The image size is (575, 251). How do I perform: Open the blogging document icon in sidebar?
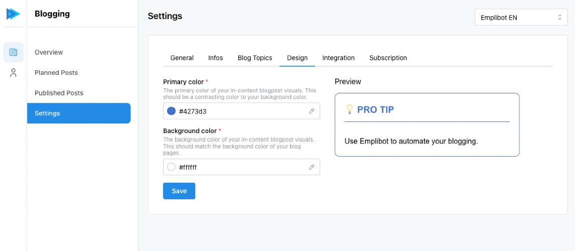pos(14,52)
